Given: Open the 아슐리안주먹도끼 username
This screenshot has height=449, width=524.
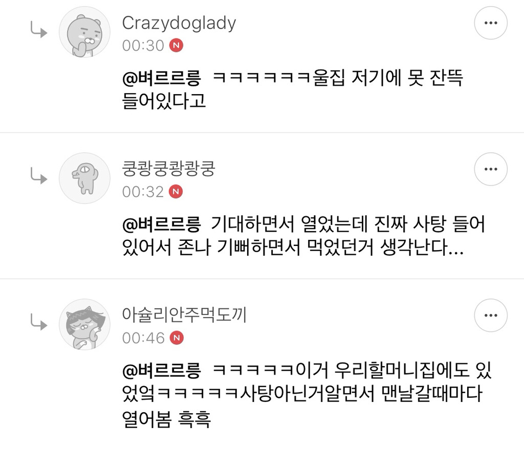Looking at the screenshot, I should 184,315.
